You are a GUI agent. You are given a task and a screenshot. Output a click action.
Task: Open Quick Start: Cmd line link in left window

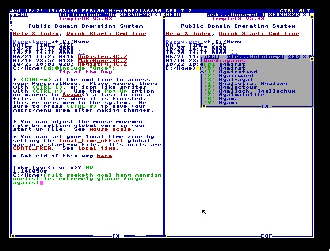click(106, 34)
